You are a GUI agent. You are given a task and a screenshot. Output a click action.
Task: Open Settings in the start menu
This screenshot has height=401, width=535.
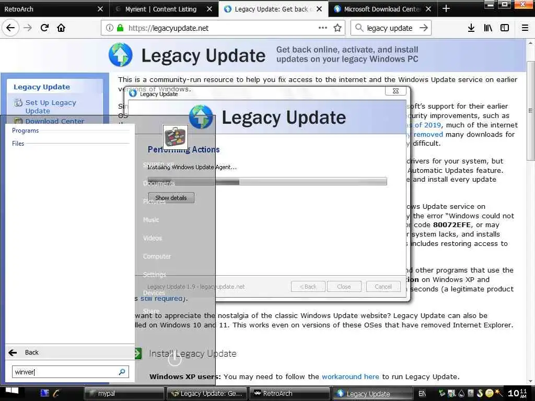pos(155,275)
